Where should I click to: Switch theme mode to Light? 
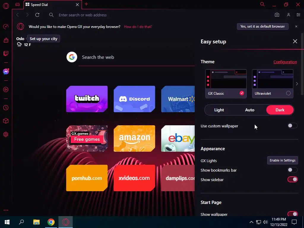tap(219, 110)
